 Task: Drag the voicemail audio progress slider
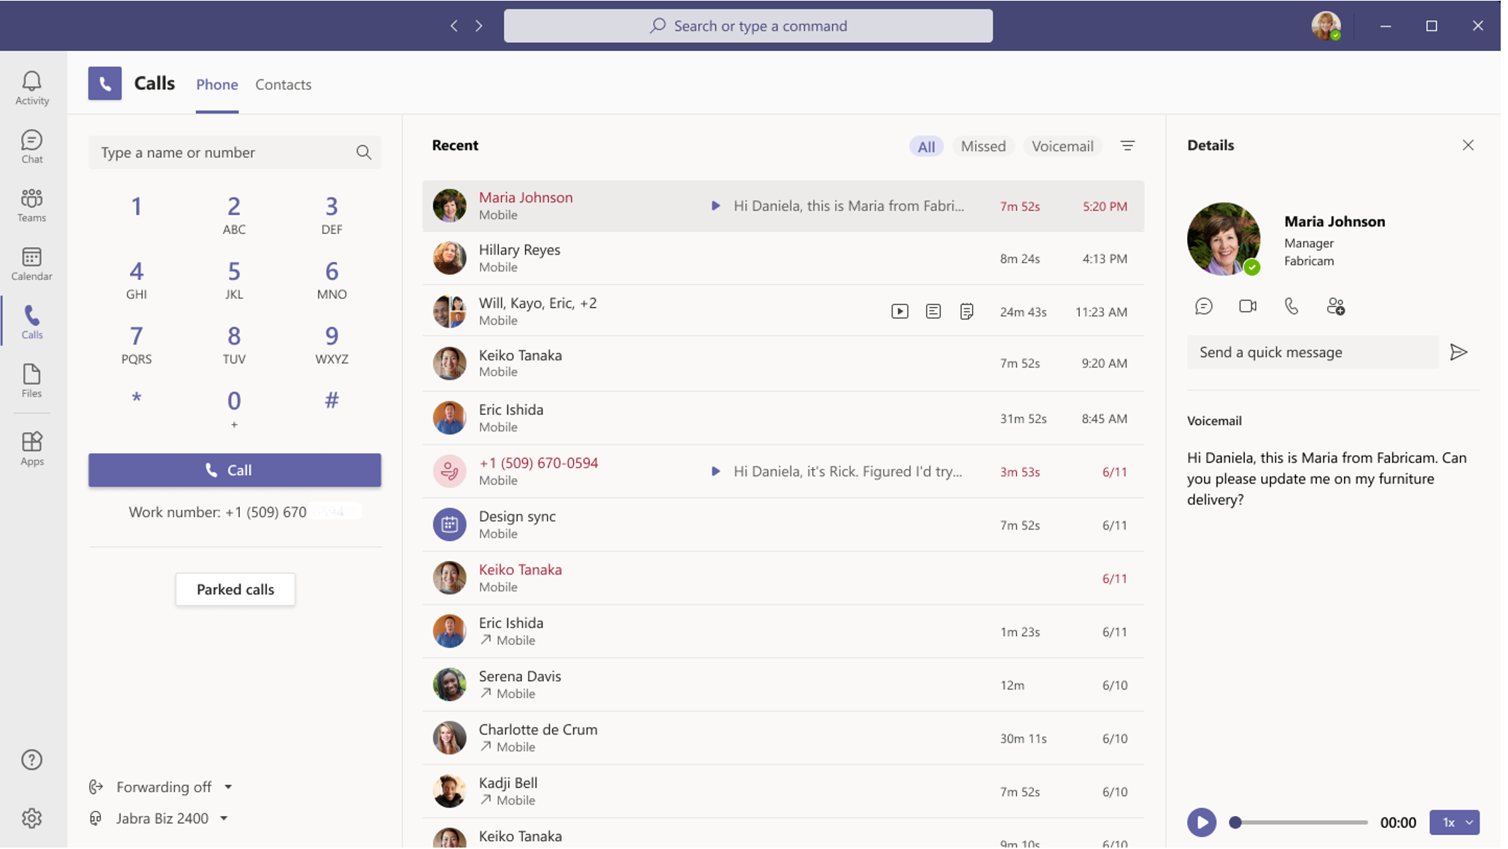1235,821
